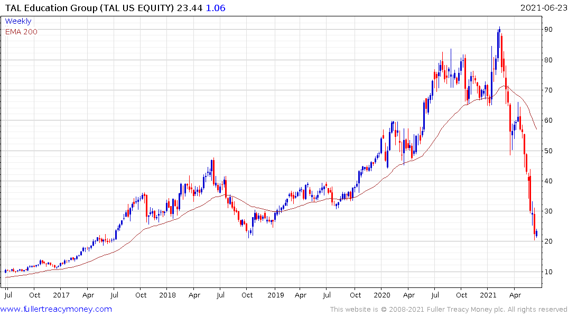Click the blue price change 1.06
The width and height of the screenshot is (568, 317).
[216, 8]
